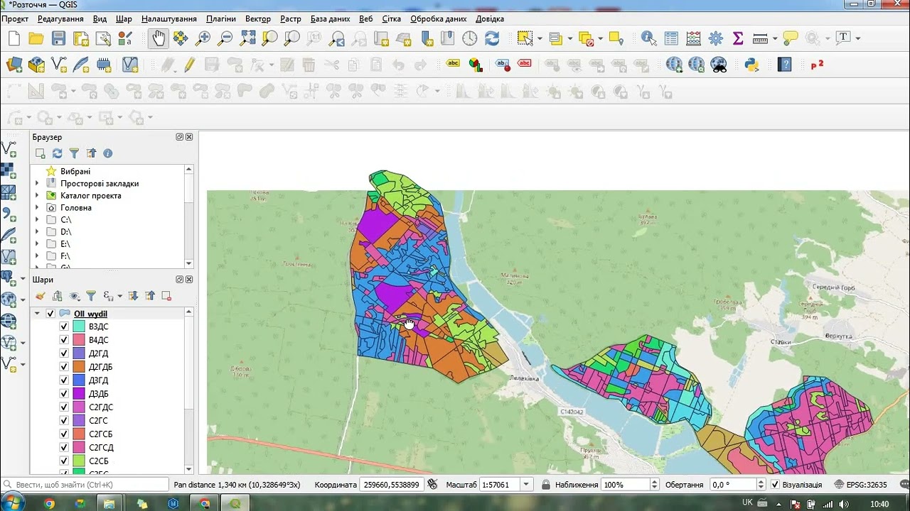Create a new project with the blank page icon
This screenshot has height=511, width=910.
[x=14, y=38]
